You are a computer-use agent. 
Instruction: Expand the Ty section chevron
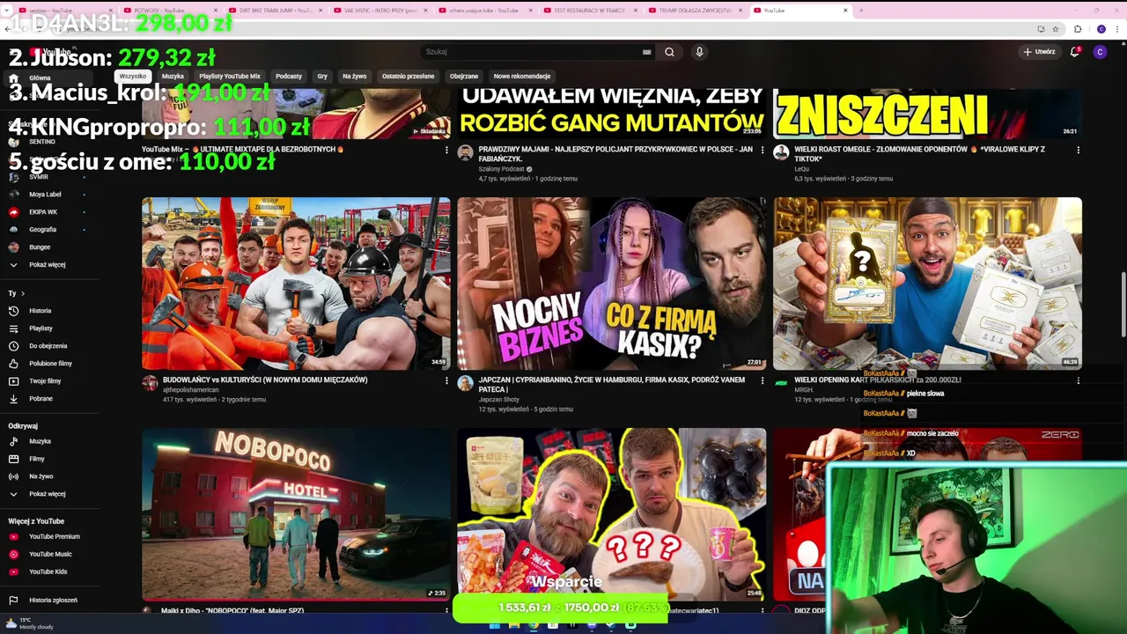click(x=23, y=293)
